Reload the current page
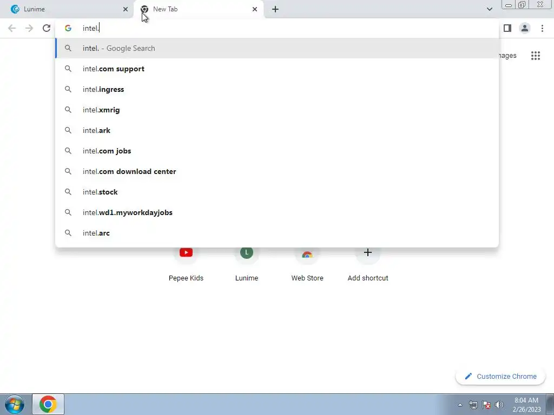This screenshot has height=415, width=554. pyautogui.click(x=47, y=28)
